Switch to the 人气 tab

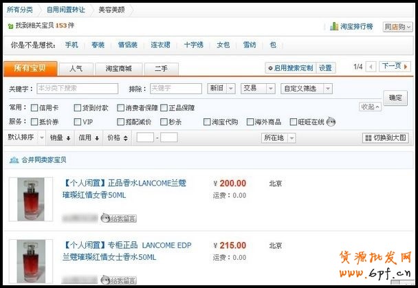pyautogui.click(x=76, y=69)
